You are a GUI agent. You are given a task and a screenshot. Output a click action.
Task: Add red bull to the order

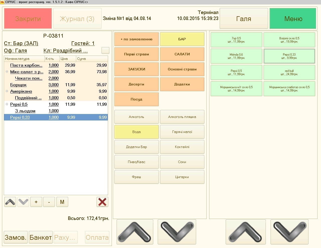click(289, 72)
